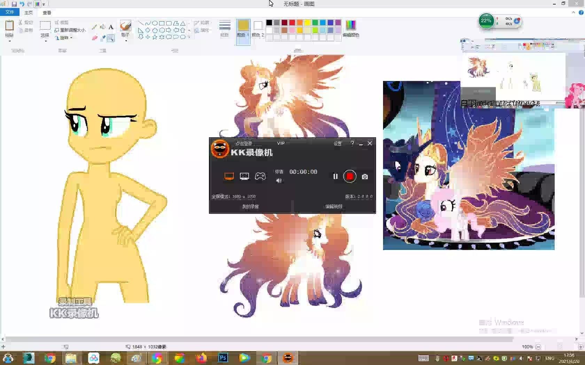585x365 pixels.
Task: Open the Edit colors (编辑颜色) dialog
Action: 351,29
